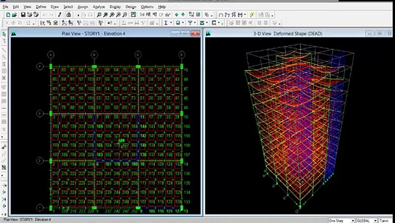Open the GLOBAL coordinate system dropdown
This screenshot has height=223, width=395.
[x=375, y=221]
